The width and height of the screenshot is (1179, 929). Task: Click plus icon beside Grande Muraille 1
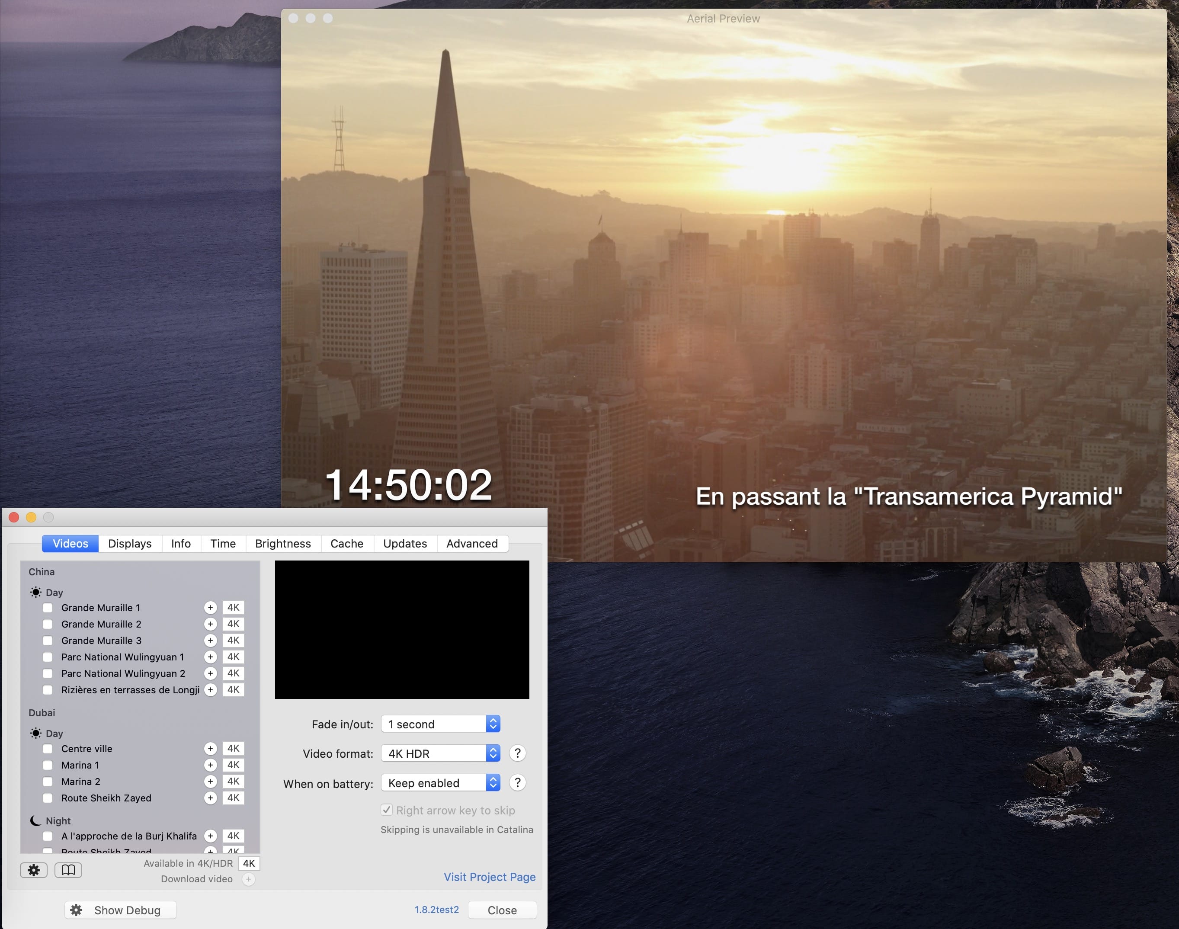211,608
